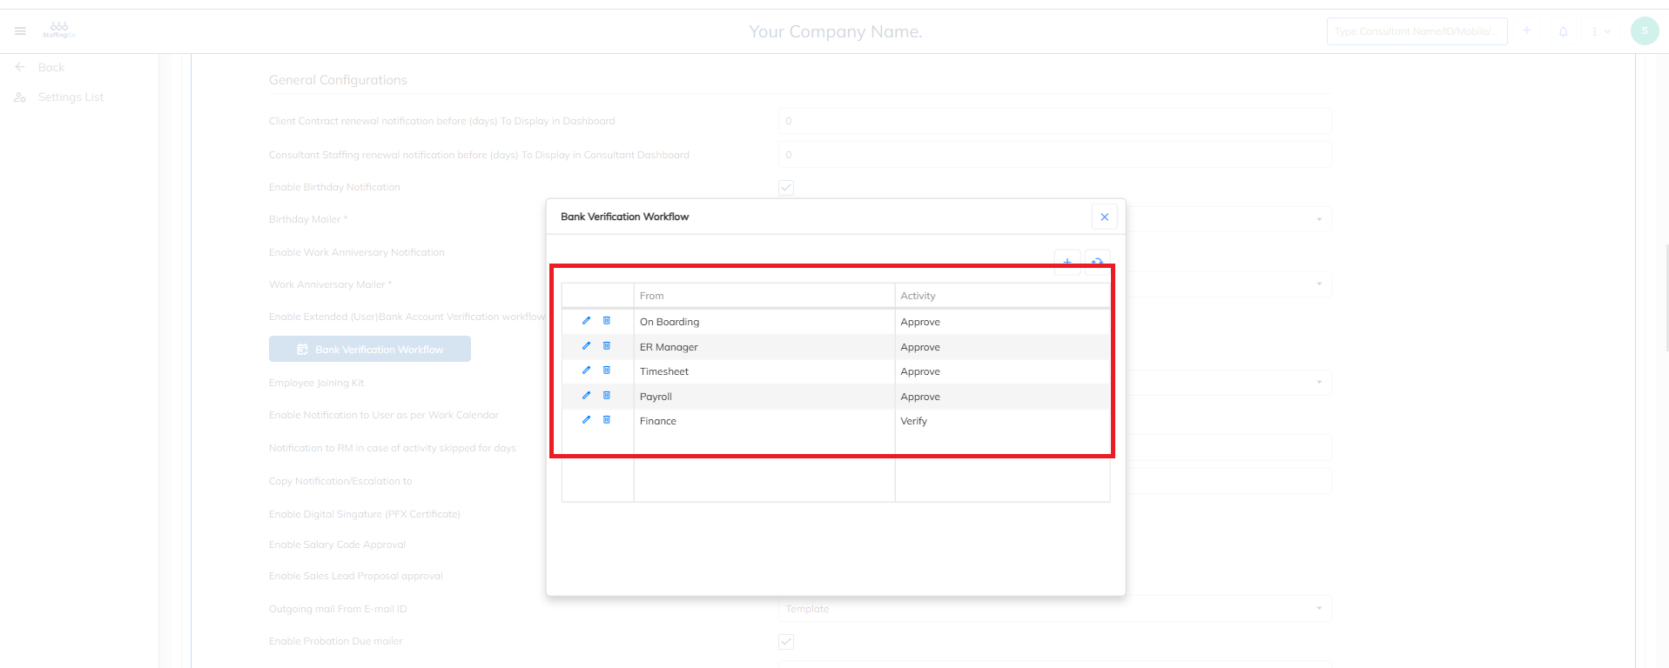Add a new workflow step

coord(1067,261)
